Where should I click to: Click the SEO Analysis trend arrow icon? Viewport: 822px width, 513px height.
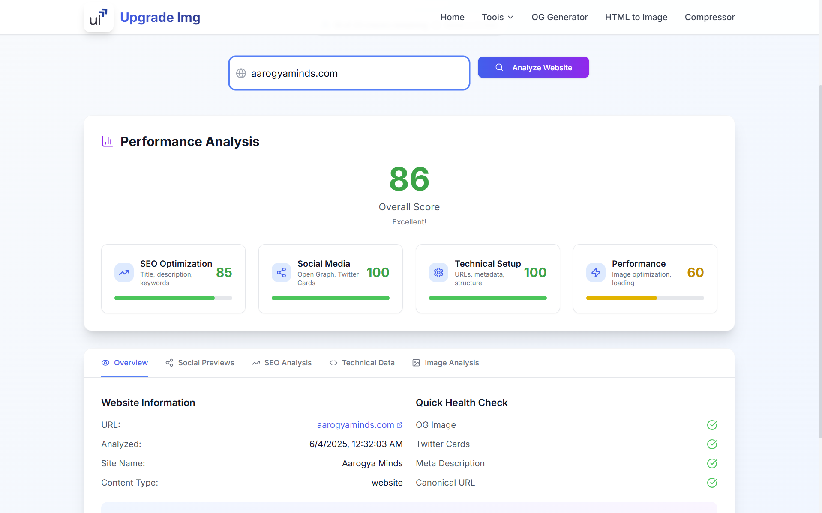(256, 363)
